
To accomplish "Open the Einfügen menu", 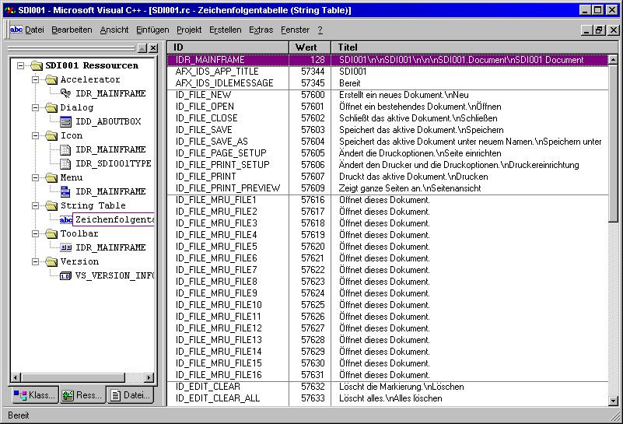I will click(x=152, y=30).
